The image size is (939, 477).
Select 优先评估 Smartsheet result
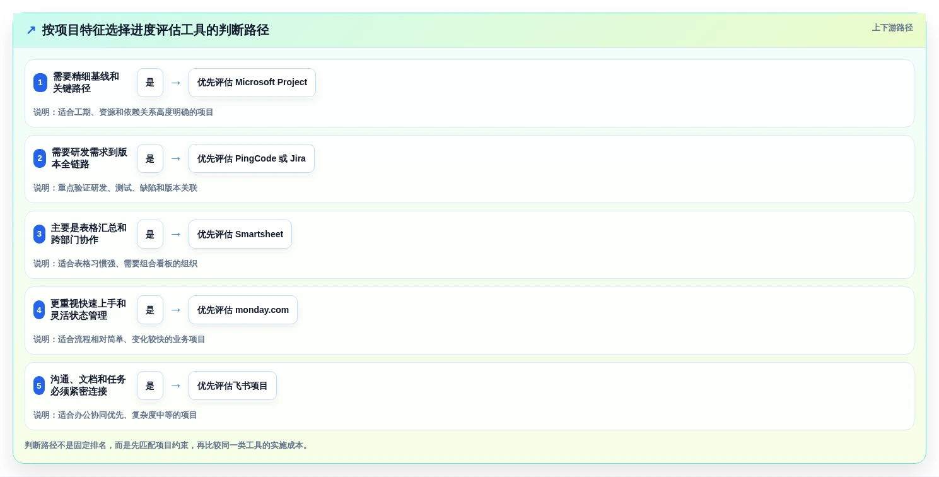[240, 234]
